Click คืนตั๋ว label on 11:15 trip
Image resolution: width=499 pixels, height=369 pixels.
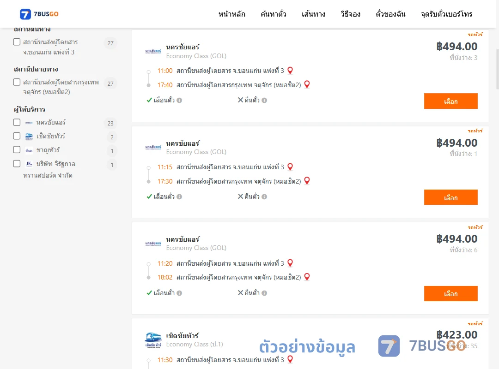[x=252, y=196]
